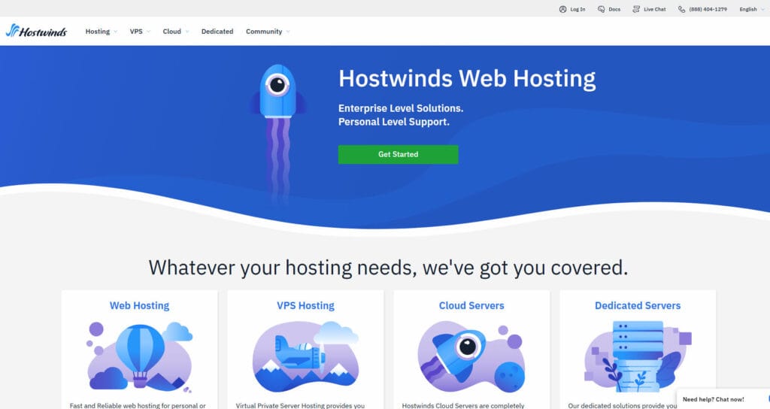Click the Docs icon in top bar
770x409 pixels.
[602, 9]
